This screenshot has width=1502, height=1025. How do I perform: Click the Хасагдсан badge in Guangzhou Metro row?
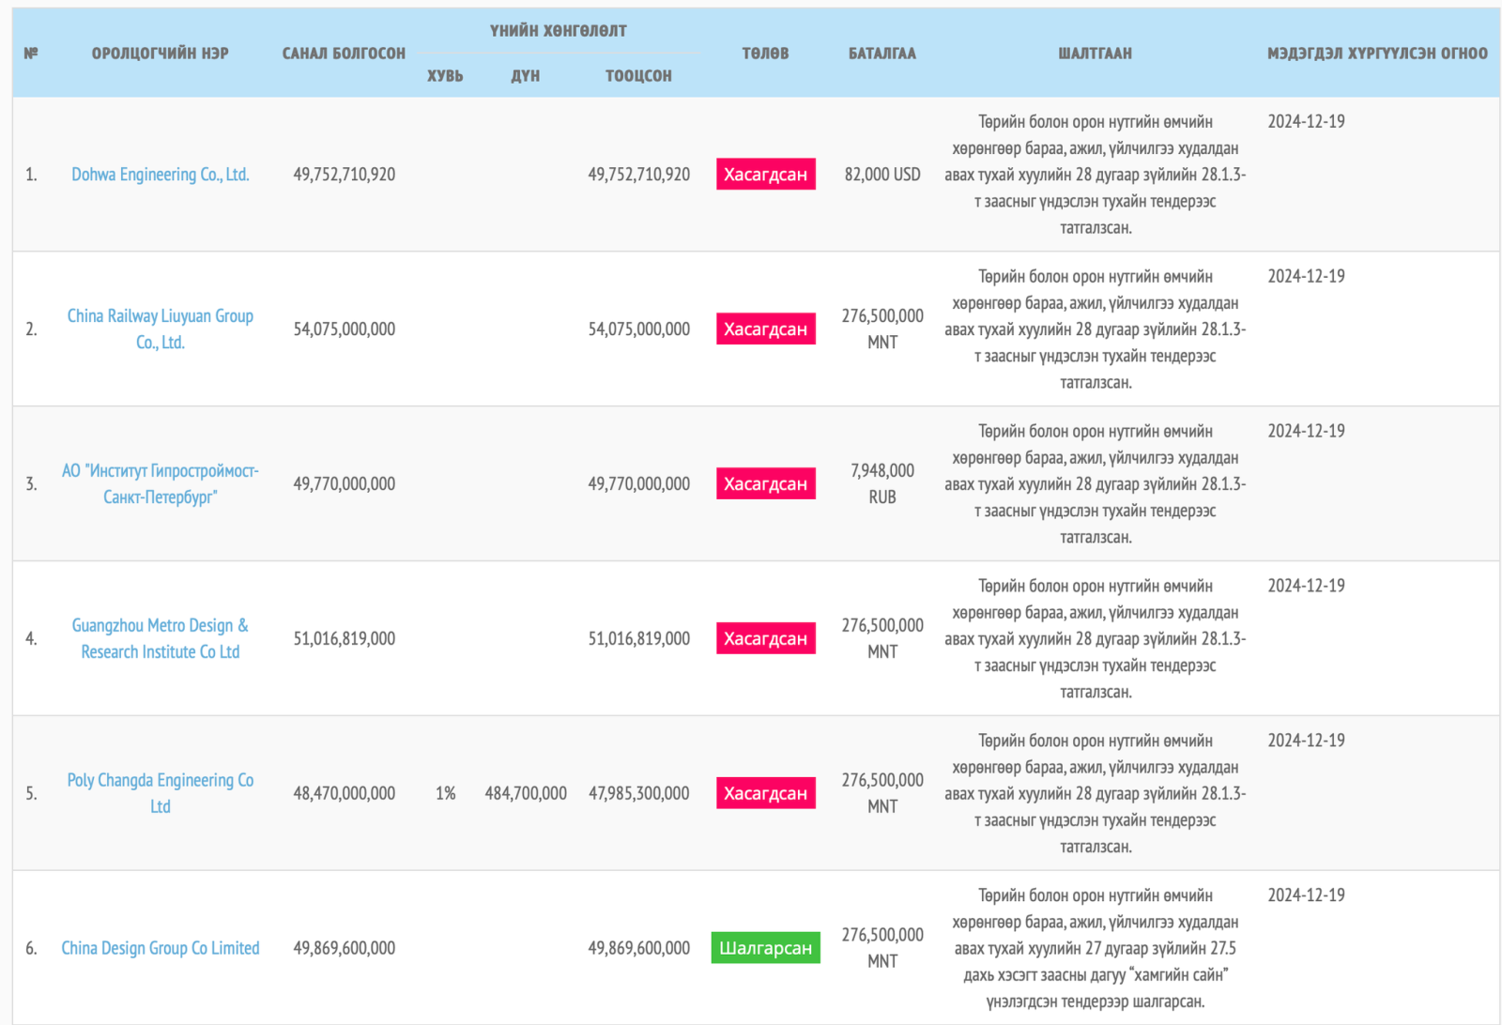766,638
